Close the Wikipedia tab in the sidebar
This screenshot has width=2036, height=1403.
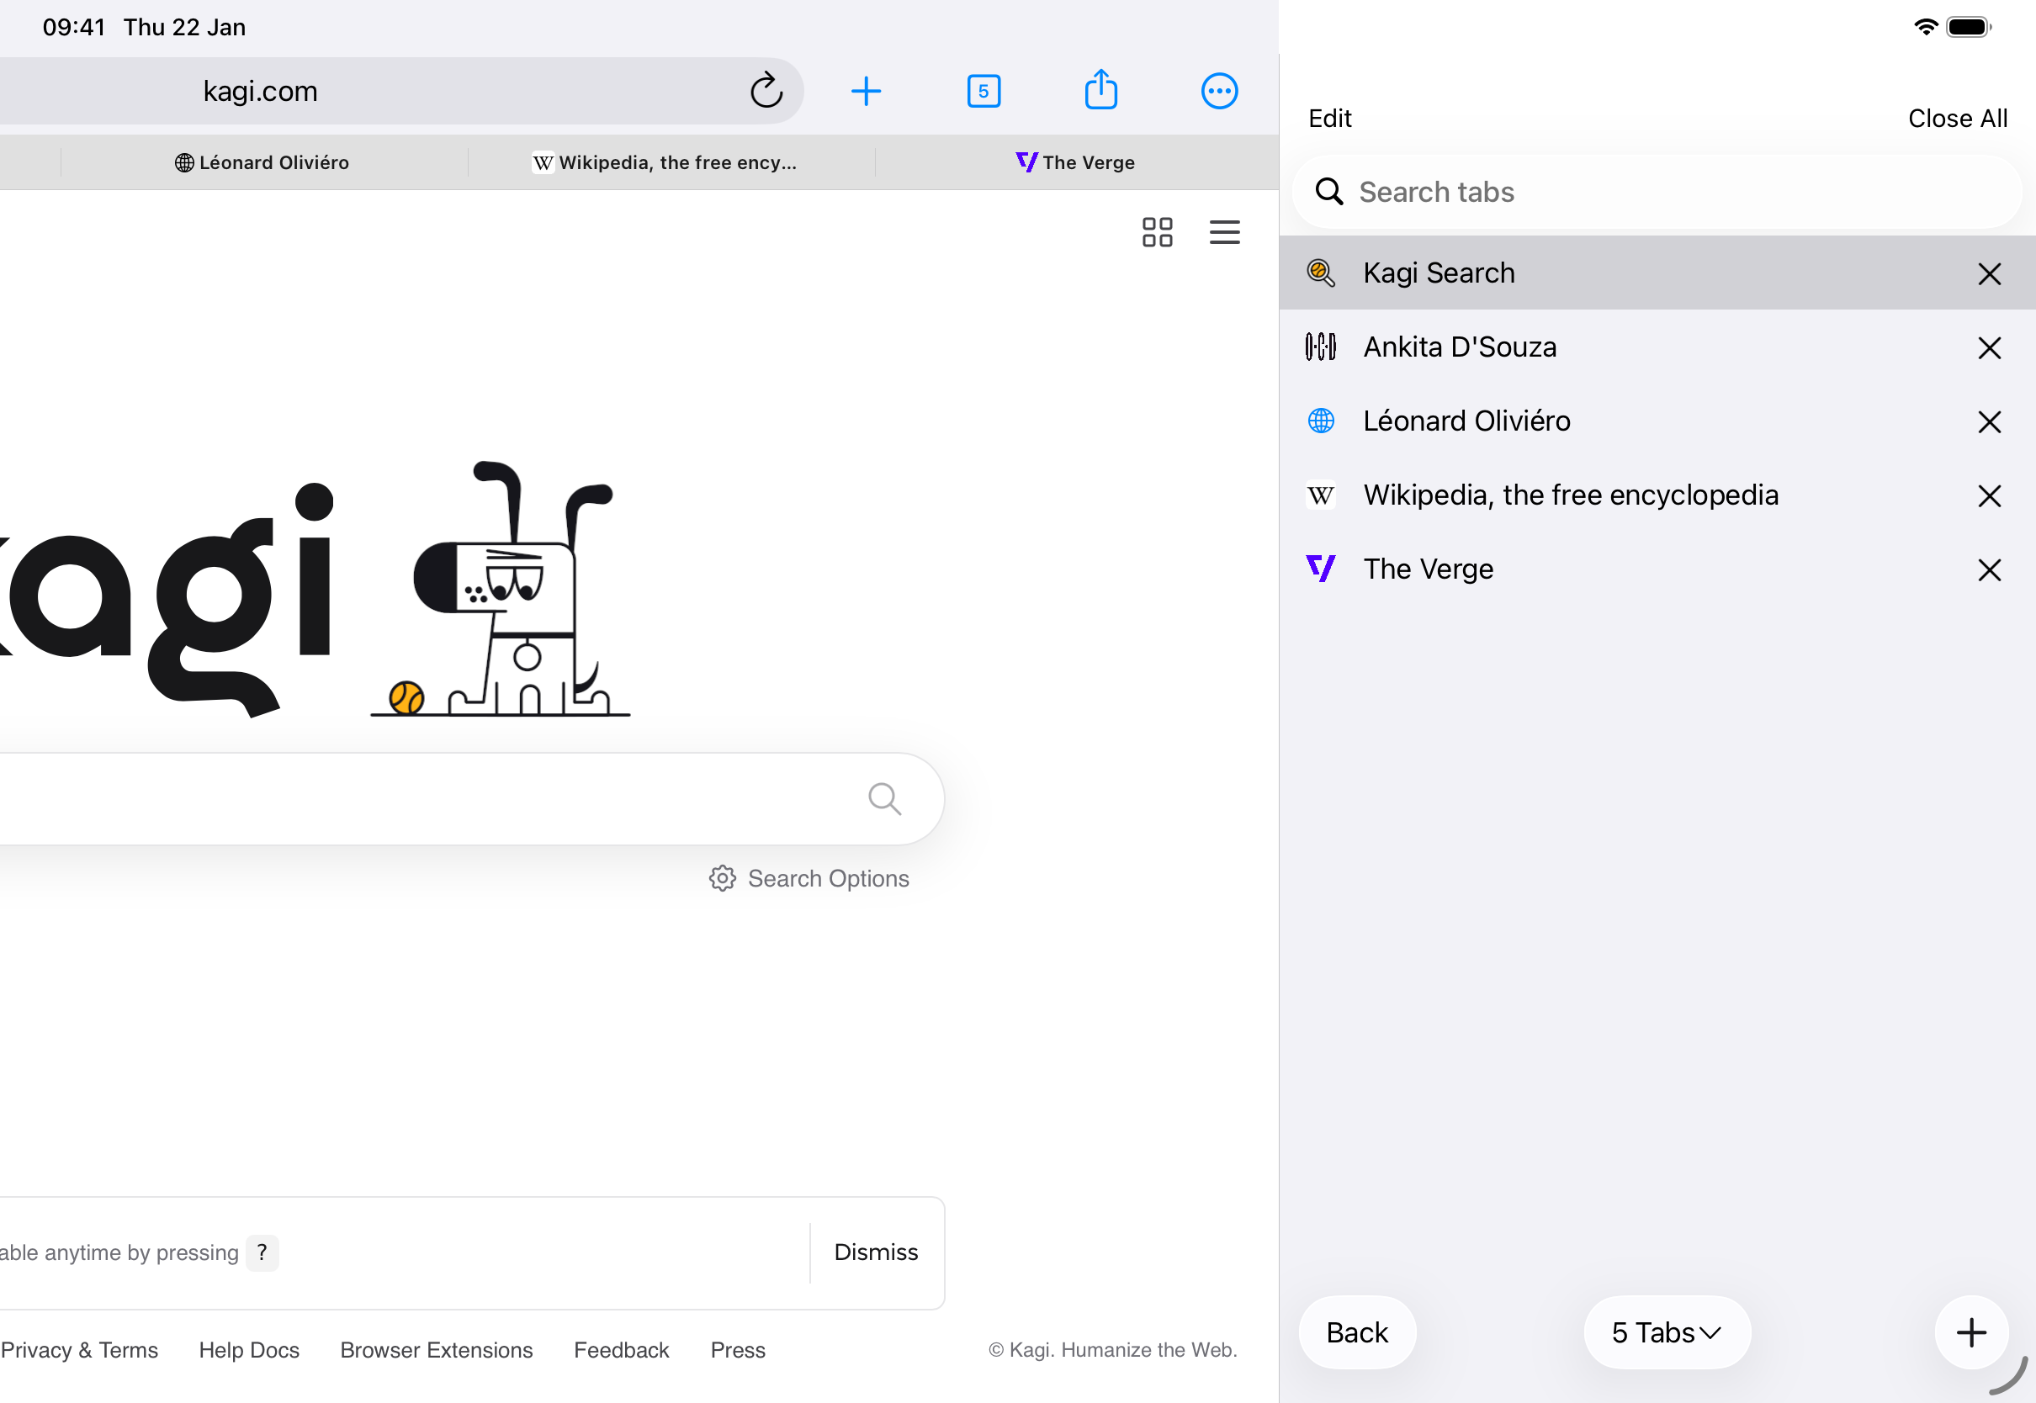[x=1990, y=495]
